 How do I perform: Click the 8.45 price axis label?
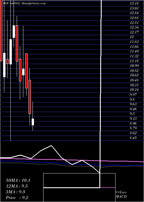133,138
